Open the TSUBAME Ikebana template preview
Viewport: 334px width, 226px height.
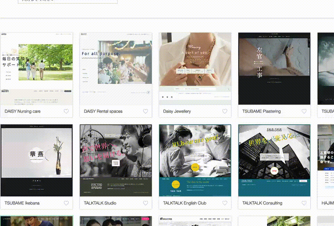point(37,160)
